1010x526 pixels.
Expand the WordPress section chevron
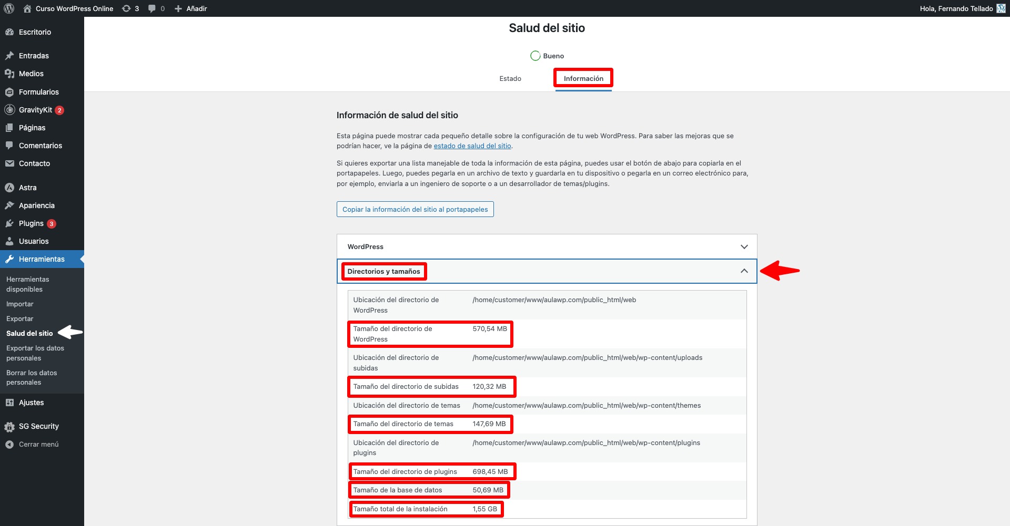[744, 247]
